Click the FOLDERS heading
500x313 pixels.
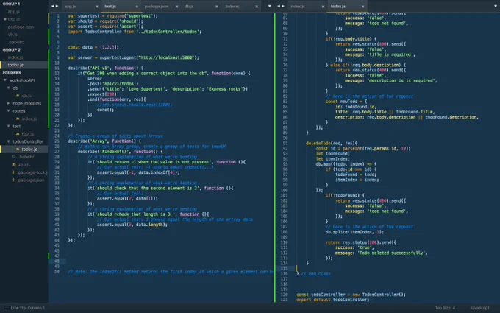12,73
